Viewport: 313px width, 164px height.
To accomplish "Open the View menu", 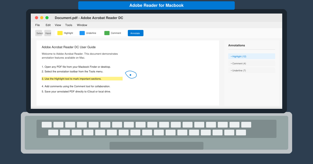I will point(58,25).
